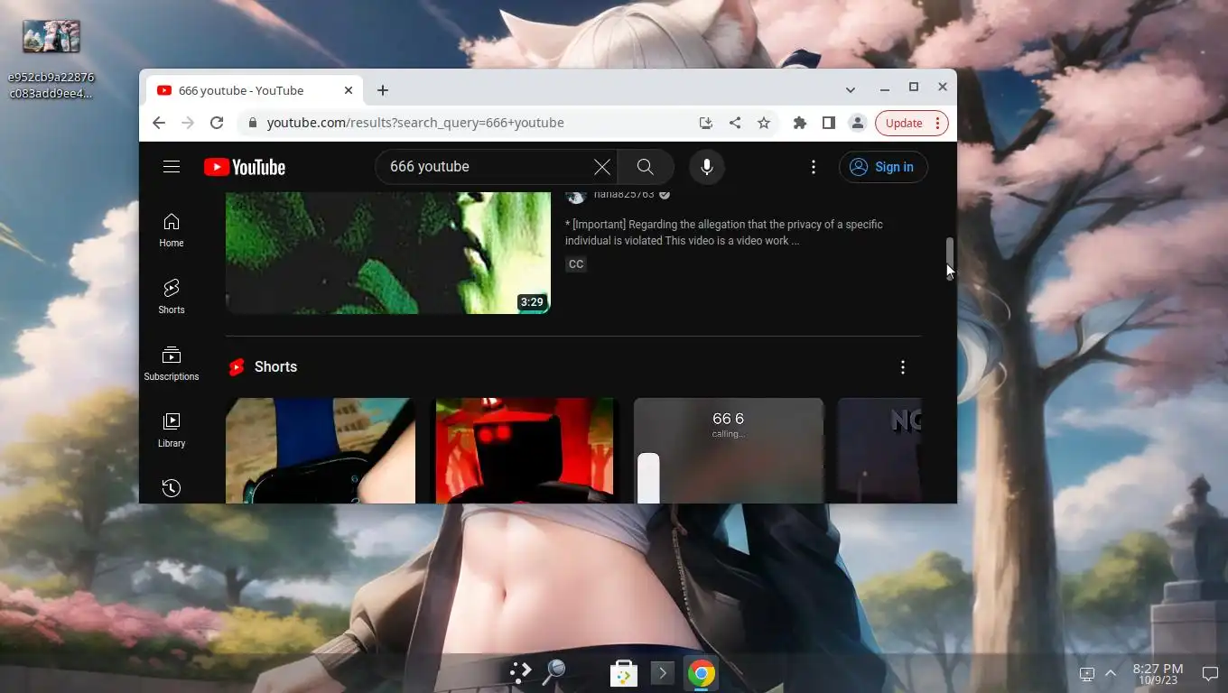Open the hana825763 channel avatar
This screenshot has height=693, width=1228.
click(576, 196)
